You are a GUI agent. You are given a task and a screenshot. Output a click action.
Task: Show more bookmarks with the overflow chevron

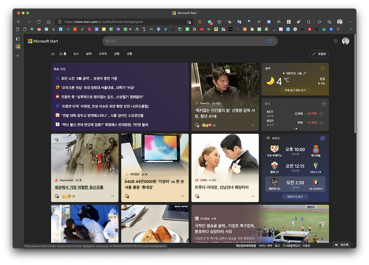point(351,29)
